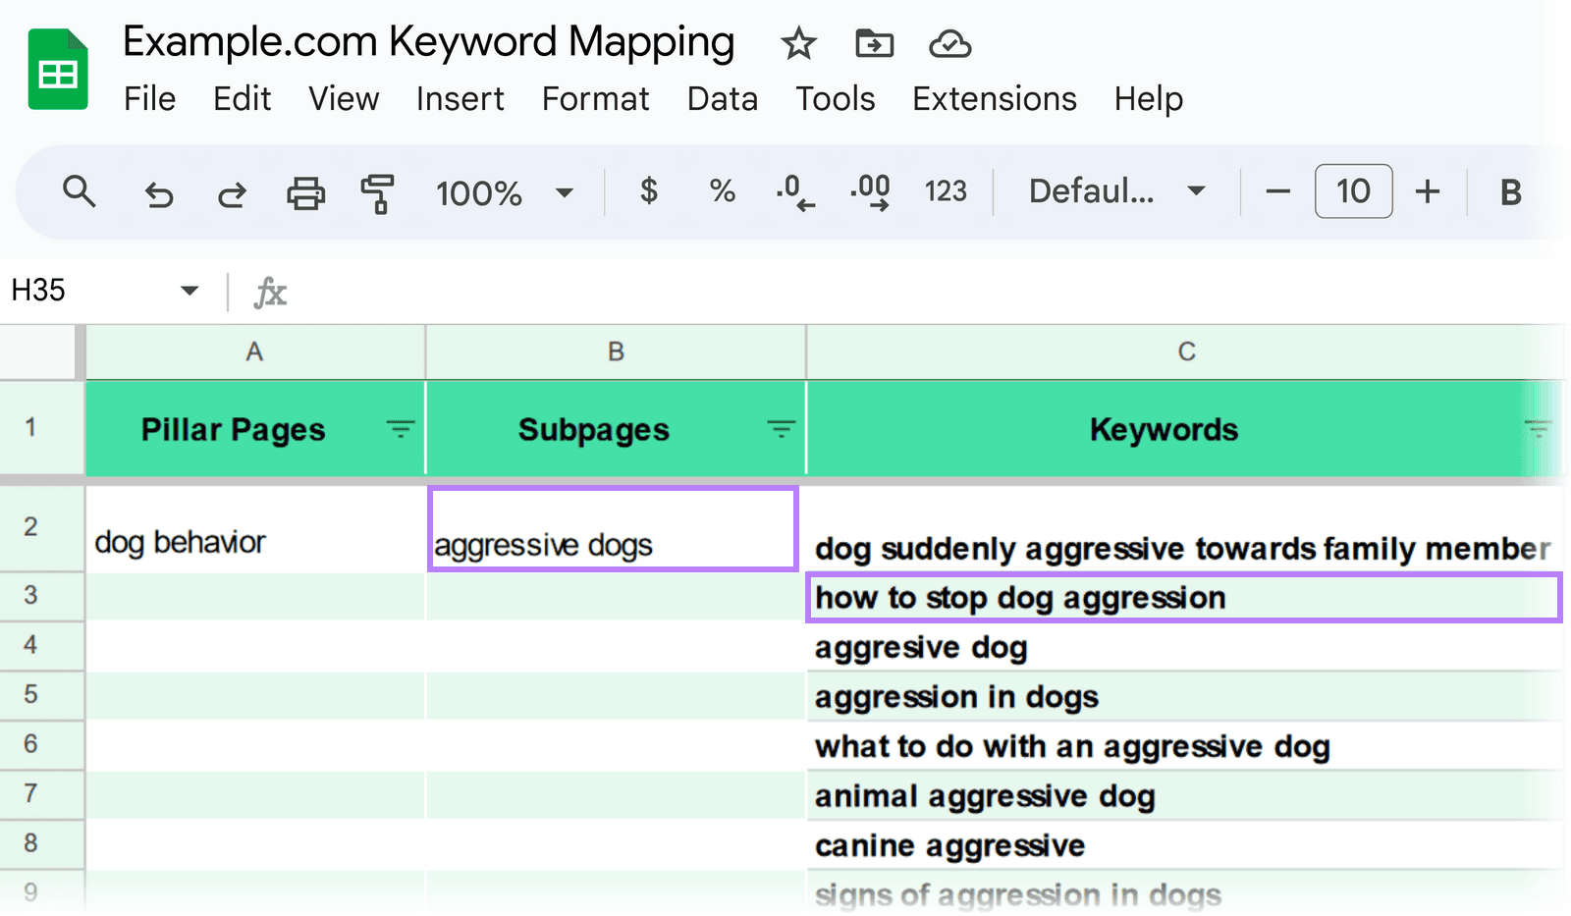Open the Data menu
The image size is (1571, 916).
tap(723, 98)
